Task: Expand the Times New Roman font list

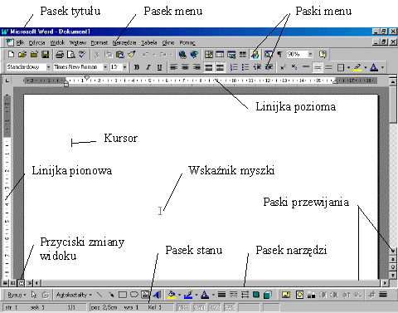Action: (x=105, y=67)
